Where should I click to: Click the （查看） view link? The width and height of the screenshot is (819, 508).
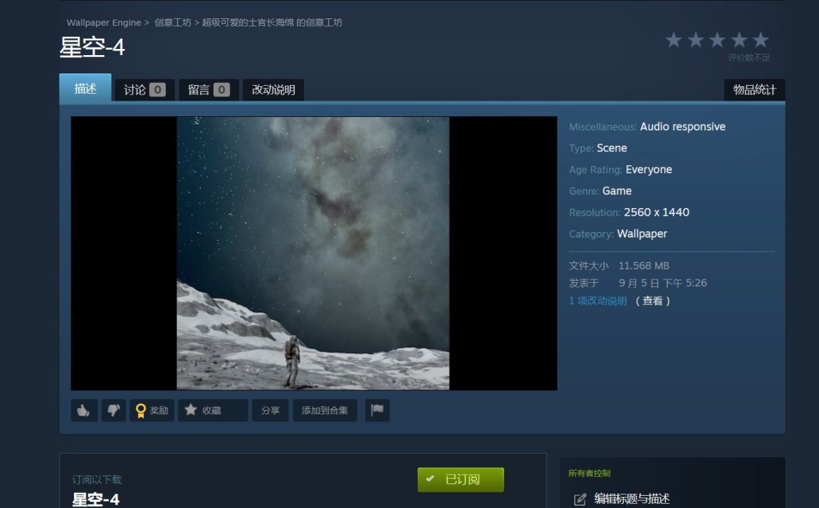(x=653, y=301)
